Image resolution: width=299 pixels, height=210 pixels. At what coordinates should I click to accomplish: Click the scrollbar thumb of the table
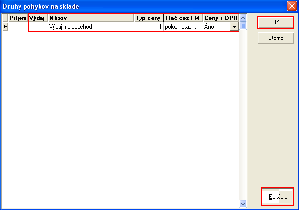pos(243,26)
